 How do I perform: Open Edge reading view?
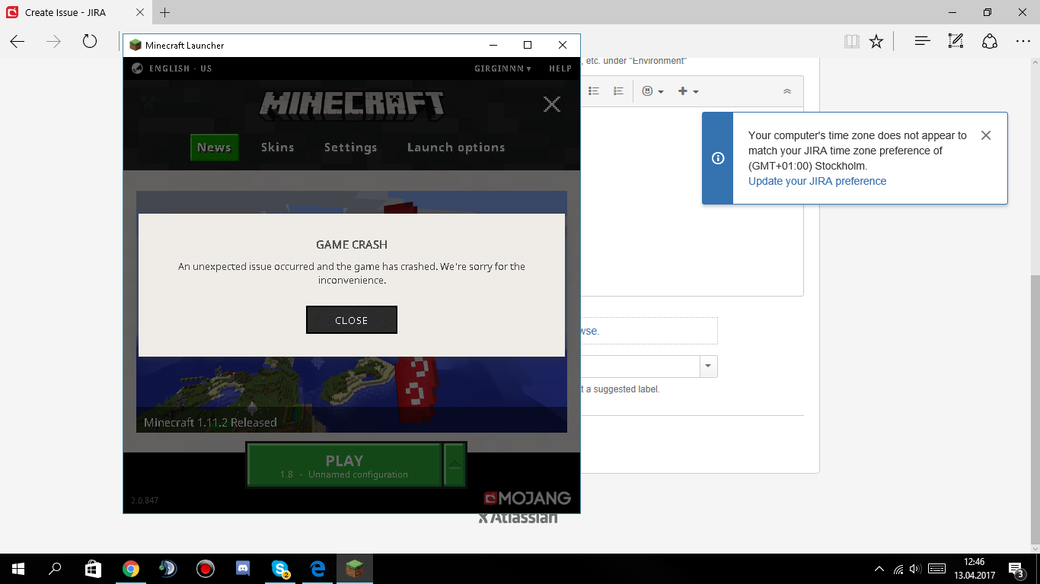[851, 41]
